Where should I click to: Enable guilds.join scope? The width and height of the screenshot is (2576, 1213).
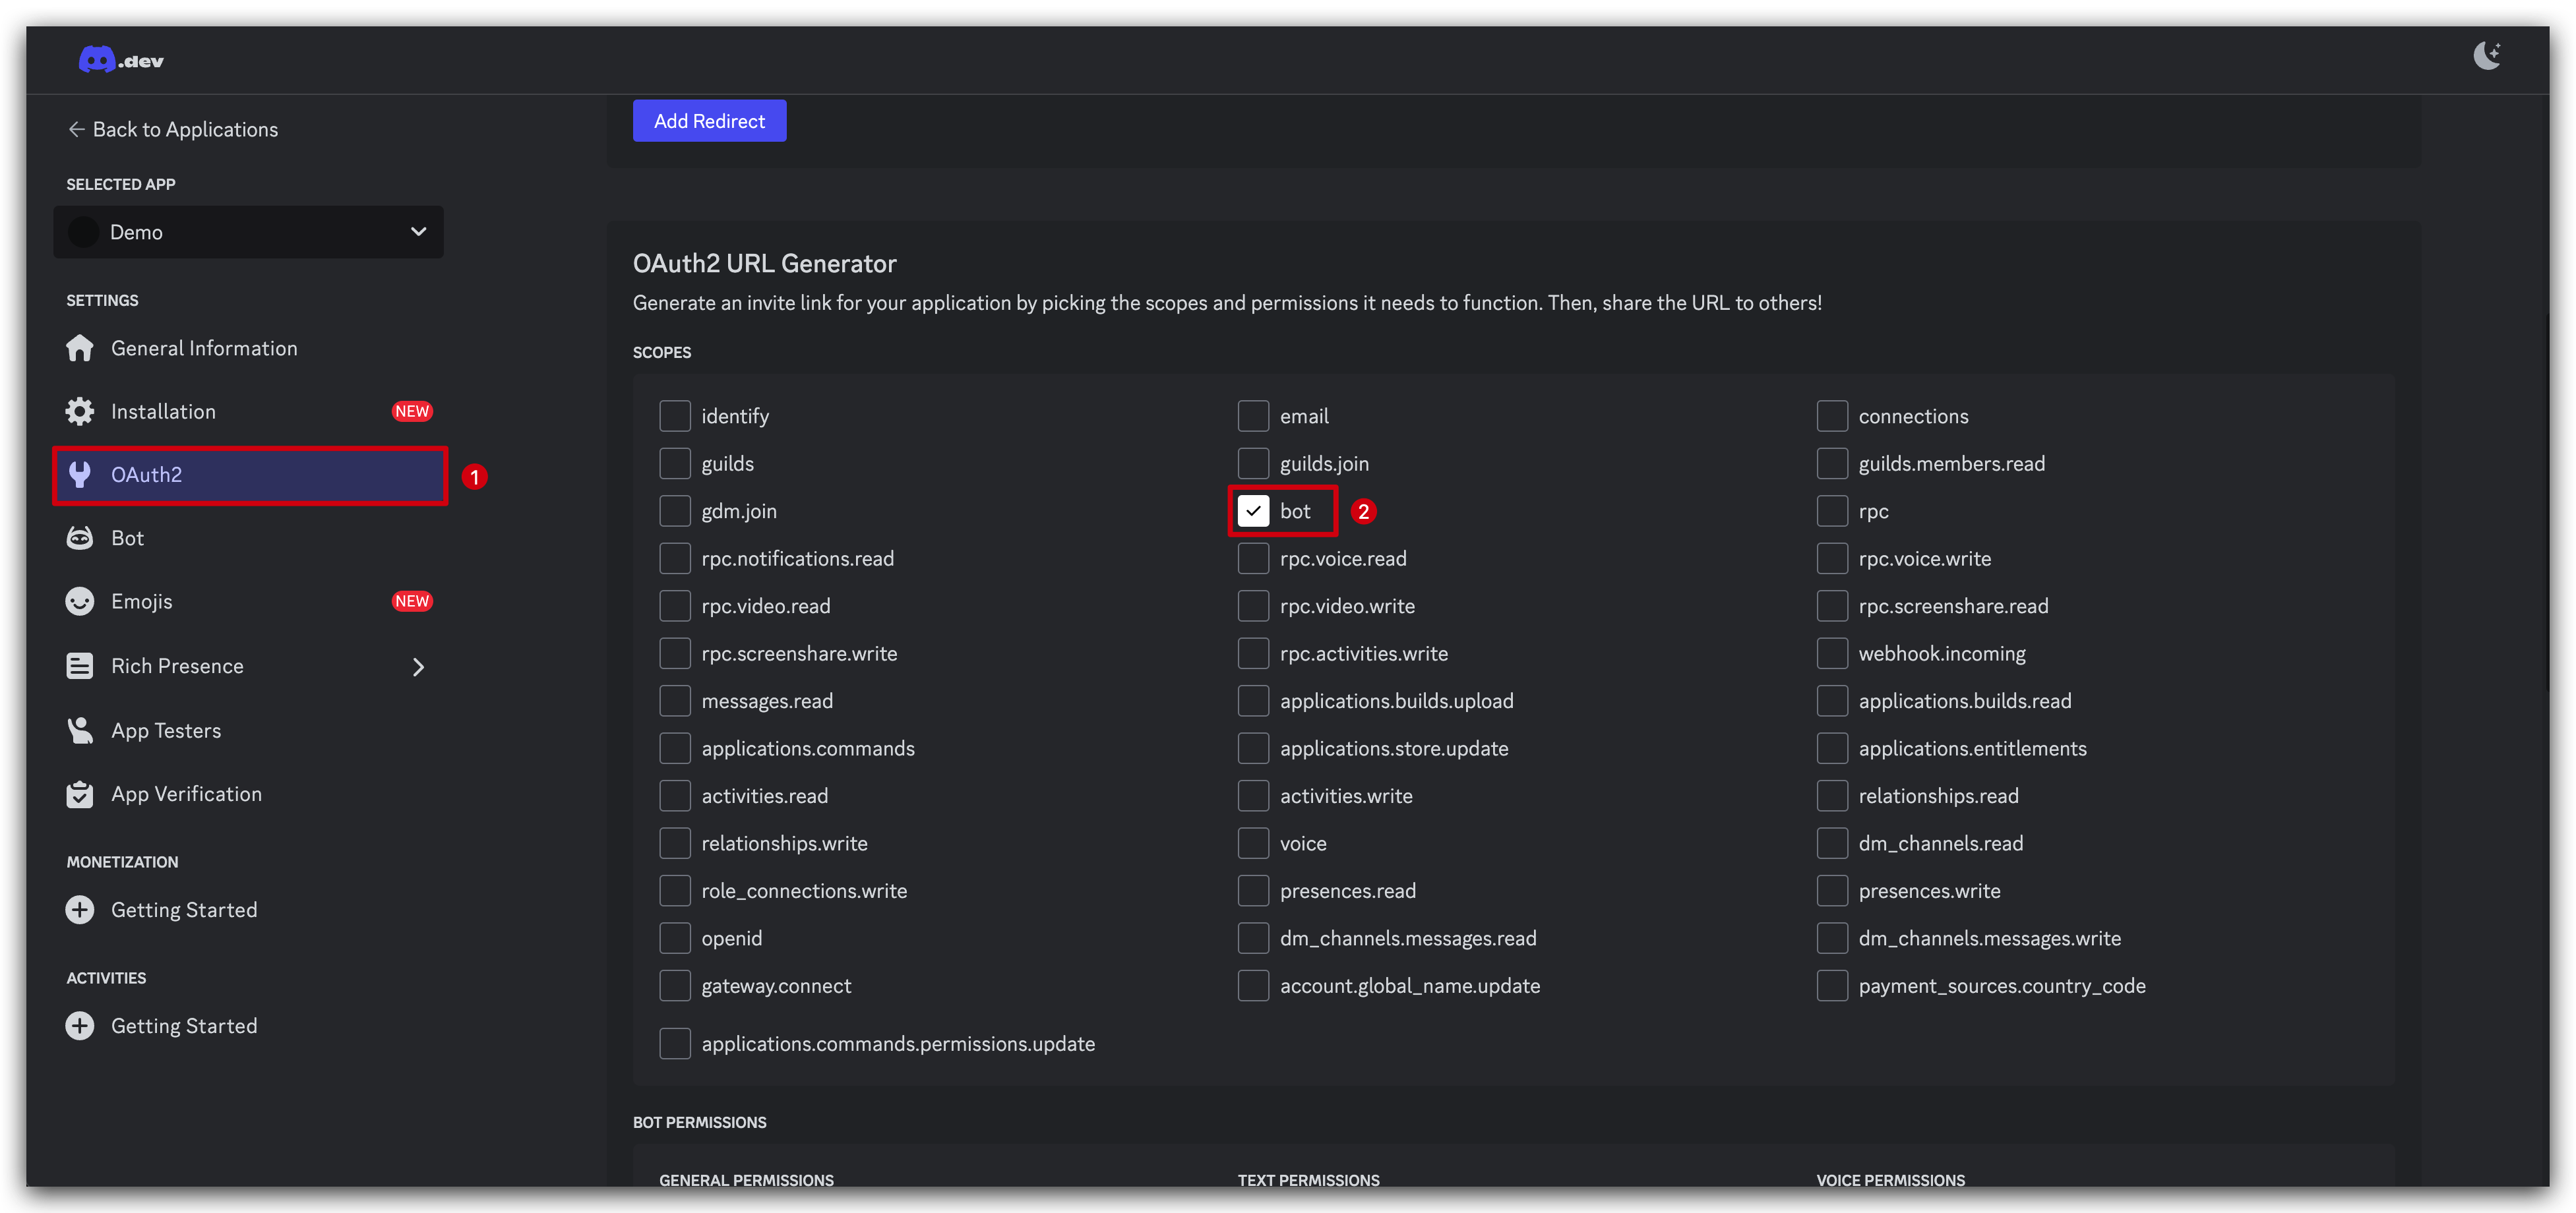coord(1253,463)
